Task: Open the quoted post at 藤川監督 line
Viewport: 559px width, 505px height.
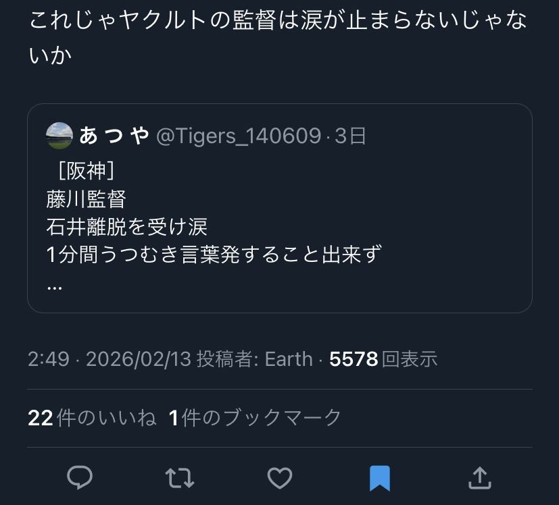Action: tap(87, 199)
